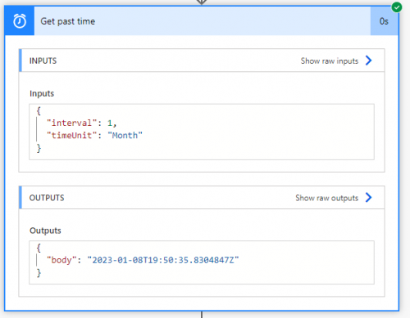Click the "interval": 1 line
This screenshot has height=318, width=410.
(82, 123)
